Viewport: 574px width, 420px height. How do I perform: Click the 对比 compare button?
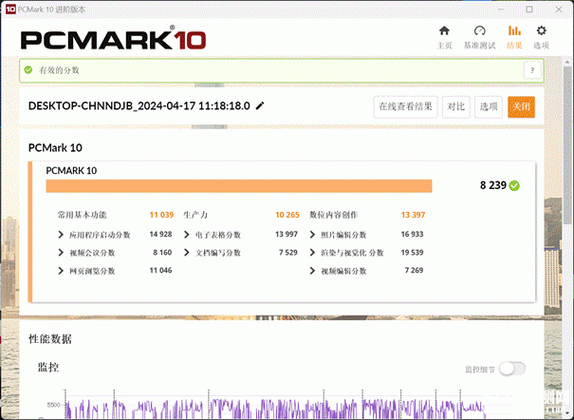click(456, 106)
